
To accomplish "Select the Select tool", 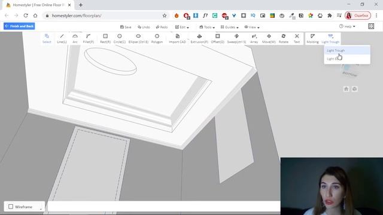I will pos(47,38).
